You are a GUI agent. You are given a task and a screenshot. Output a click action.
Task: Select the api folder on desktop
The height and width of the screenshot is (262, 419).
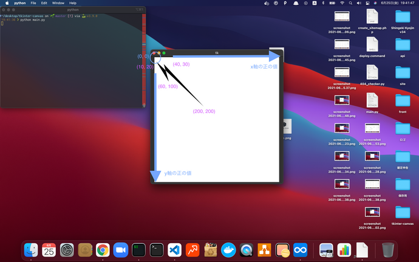403,47
